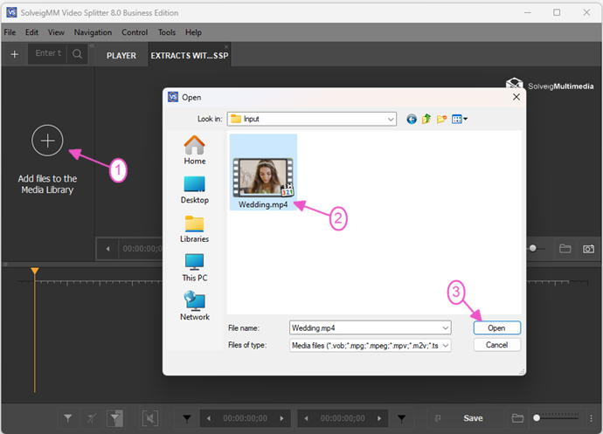Open the folder icon in the player bar

pyautogui.click(x=565, y=249)
